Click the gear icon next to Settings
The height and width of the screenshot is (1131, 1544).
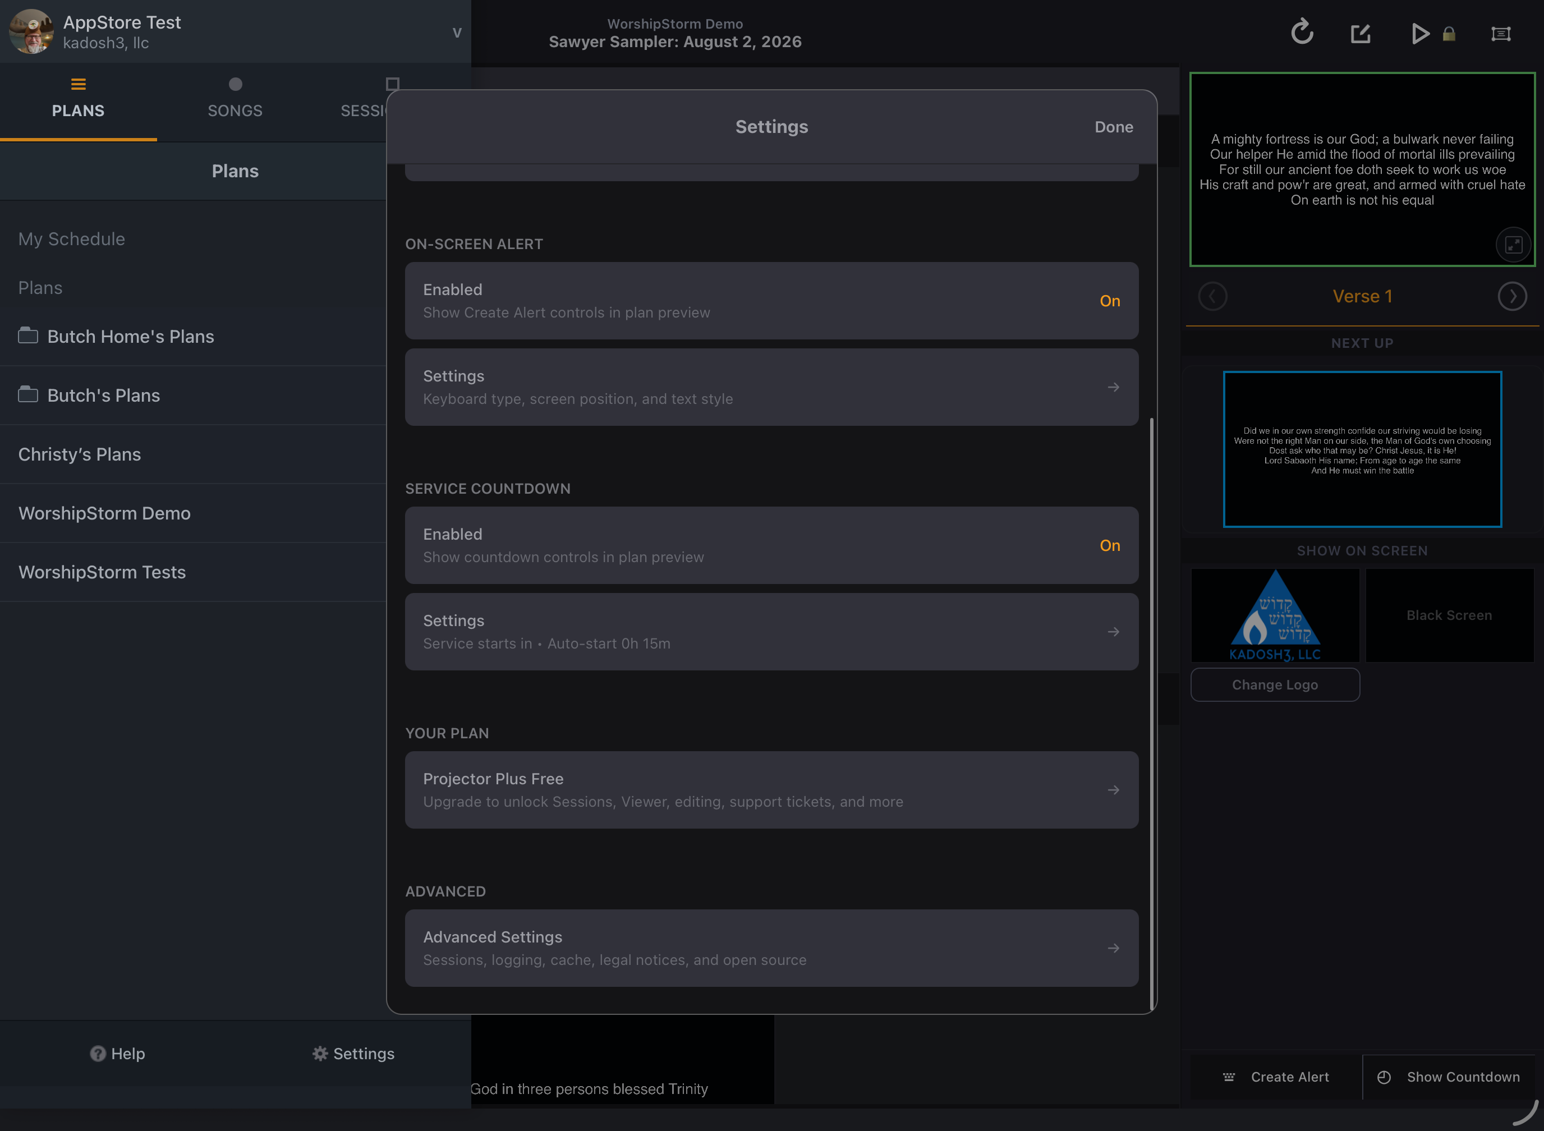click(320, 1054)
